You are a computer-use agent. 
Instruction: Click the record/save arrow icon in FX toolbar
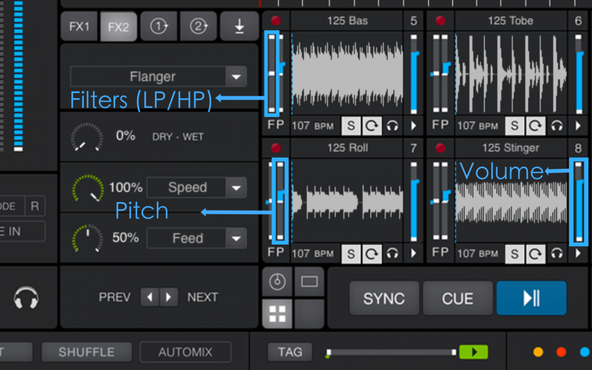(238, 26)
